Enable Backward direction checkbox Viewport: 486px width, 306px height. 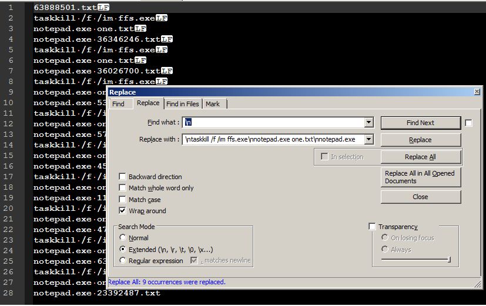point(122,177)
